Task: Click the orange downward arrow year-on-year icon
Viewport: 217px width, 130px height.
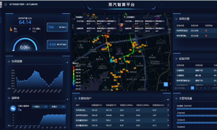Action: pos(11,29)
